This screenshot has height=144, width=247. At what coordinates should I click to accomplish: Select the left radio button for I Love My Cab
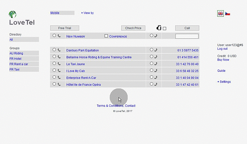(x=54, y=70)
